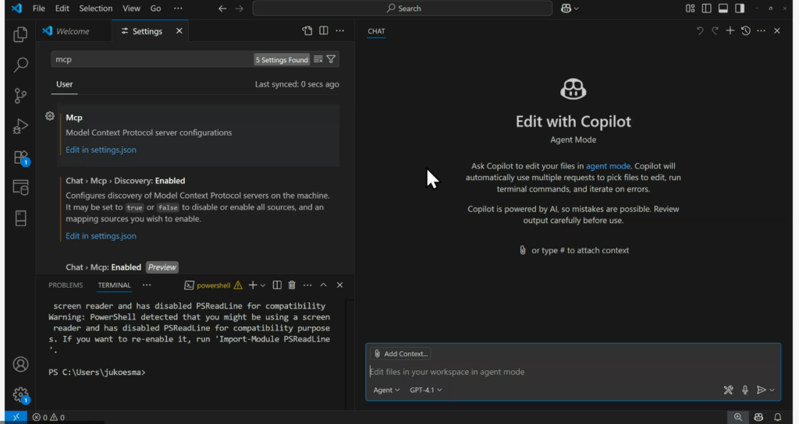The image size is (799, 424).
Task: Start voice chat microphone
Action: pos(745,390)
